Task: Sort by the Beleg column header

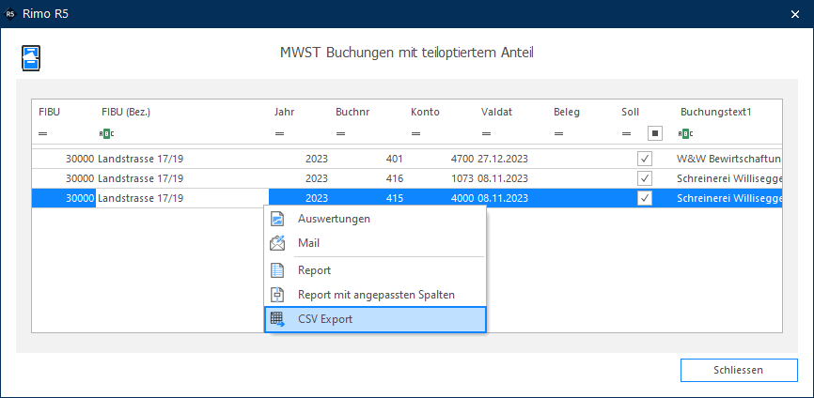Action: pos(567,112)
